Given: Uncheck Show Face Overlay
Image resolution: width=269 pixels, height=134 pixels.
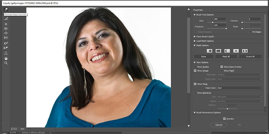Looking at the screenshot, I should pyautogui.click(x=222, y=67).
